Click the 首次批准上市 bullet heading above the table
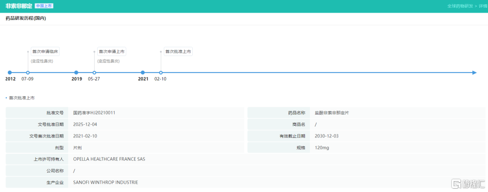This screenshot has height=192, width=488. click(x=22, y=98)
